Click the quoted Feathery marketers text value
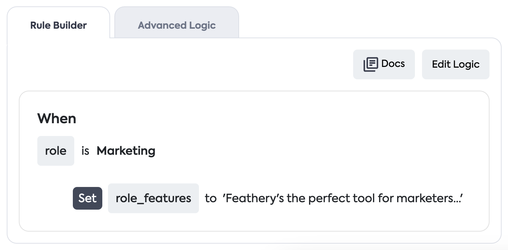Screen dimensions: 508x250 [x=343, y=198]
